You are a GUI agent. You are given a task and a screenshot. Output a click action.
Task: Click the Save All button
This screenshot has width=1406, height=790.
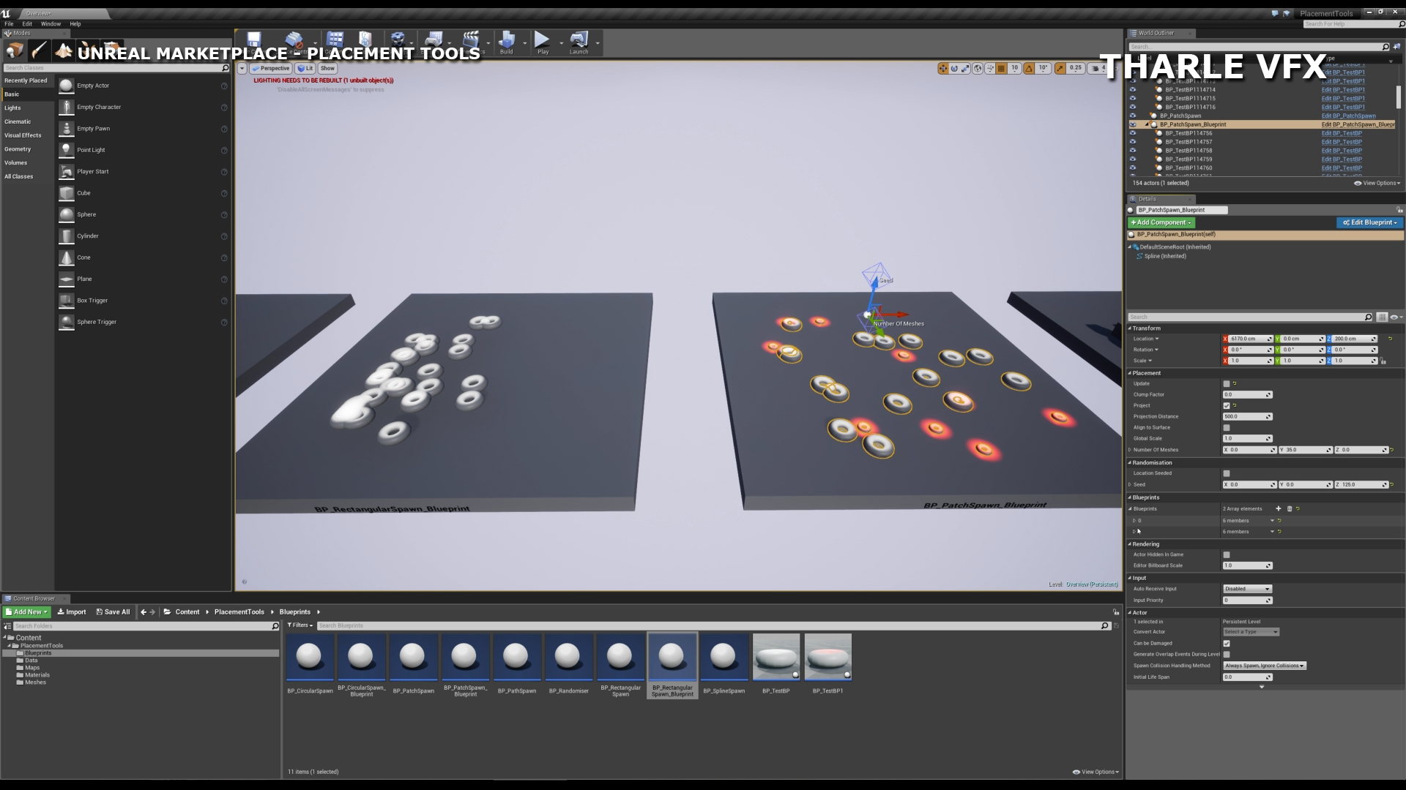pyautogui.click(x=113, y=612)
